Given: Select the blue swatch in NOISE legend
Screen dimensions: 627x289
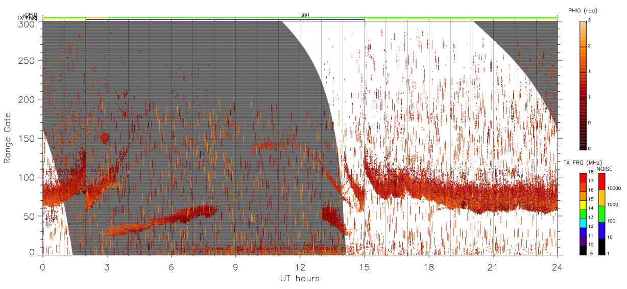Looking at the screenshot, I should coord(602,230).
